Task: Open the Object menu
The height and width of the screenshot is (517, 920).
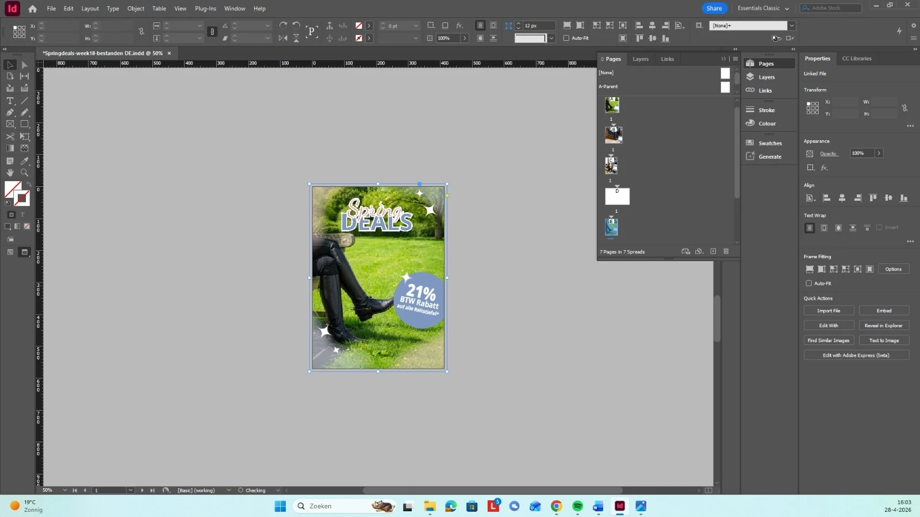Action: (x=136, y=9)
